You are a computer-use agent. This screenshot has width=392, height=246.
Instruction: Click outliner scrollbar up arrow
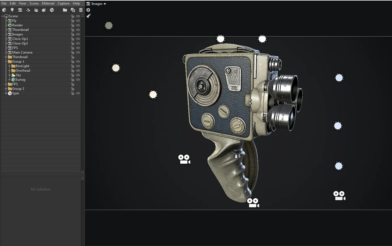(x=83, y=16)
